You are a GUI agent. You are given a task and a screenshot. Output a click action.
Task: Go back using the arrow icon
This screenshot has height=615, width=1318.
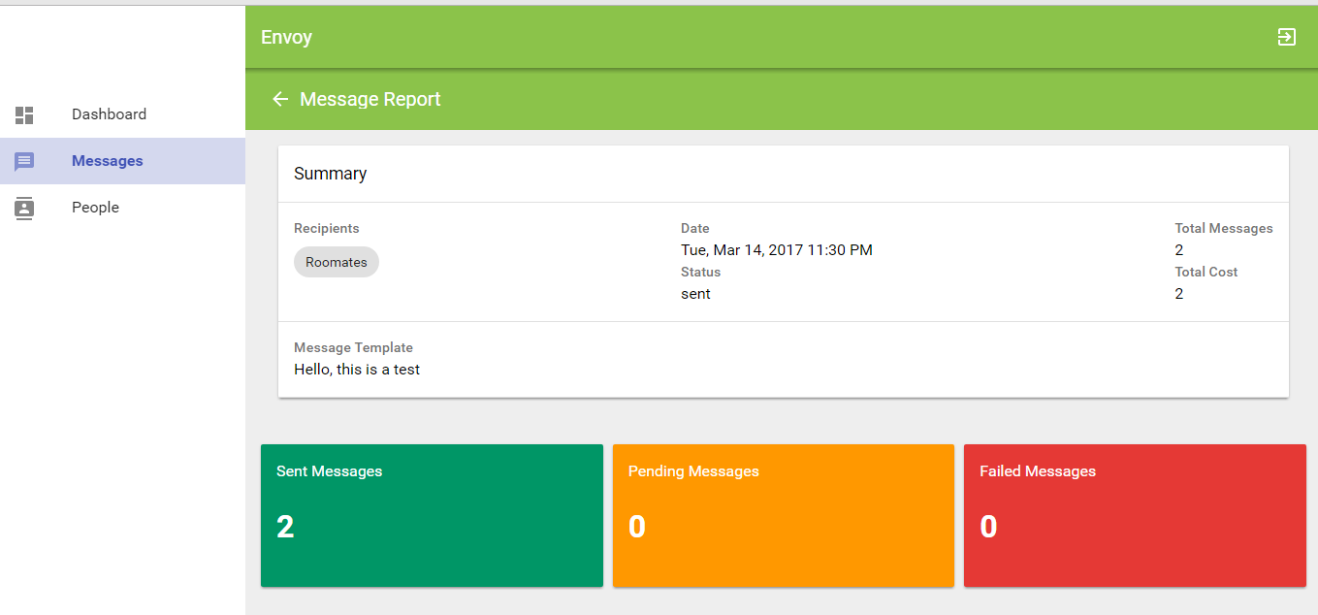[x=280, y=99]
